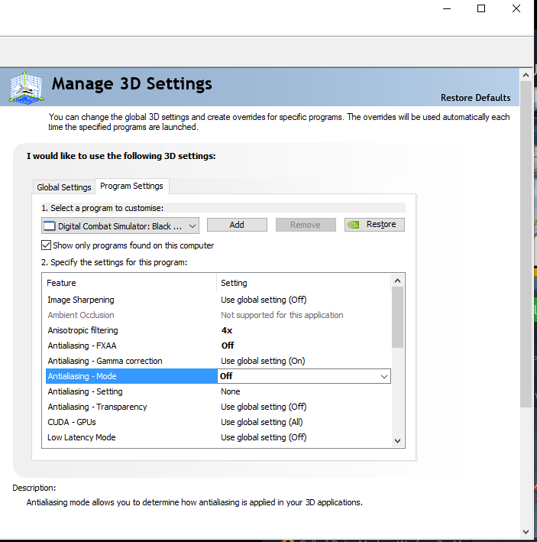Maximize the NVIDIA Control Panel window
Screen dimensions: 537x542
pos(481,8)
